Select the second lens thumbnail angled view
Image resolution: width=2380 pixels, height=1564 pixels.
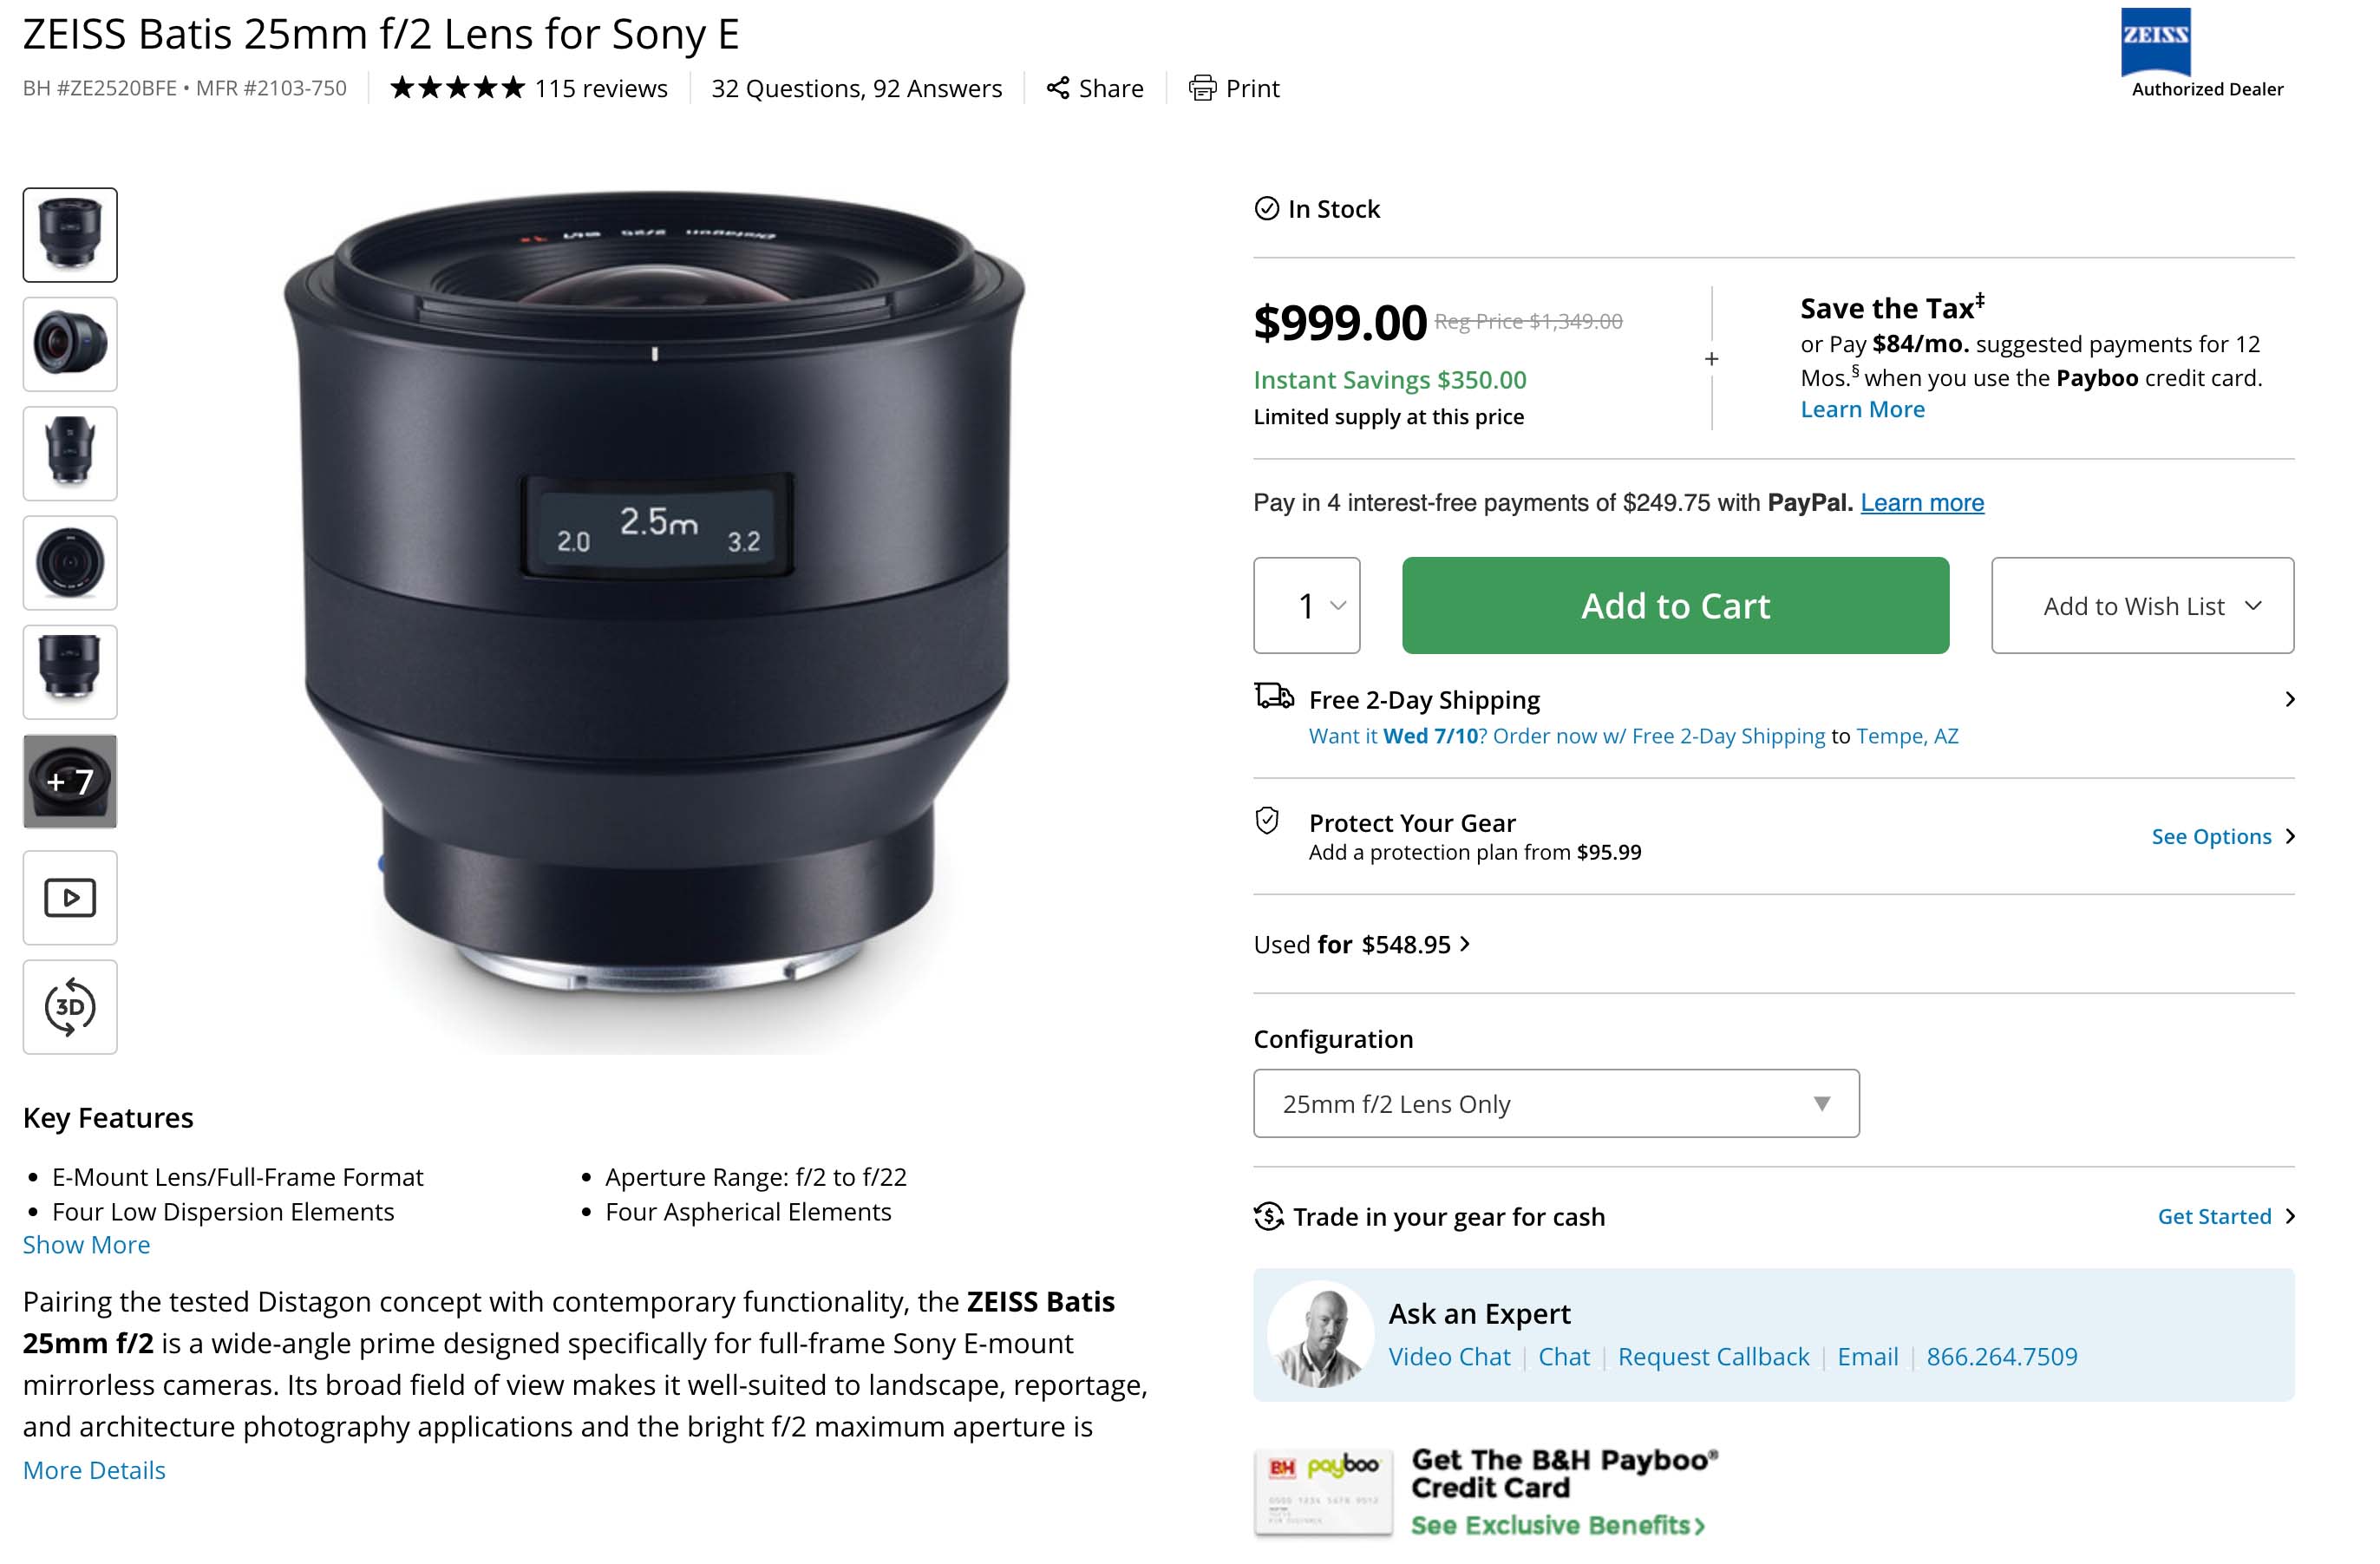70,343
